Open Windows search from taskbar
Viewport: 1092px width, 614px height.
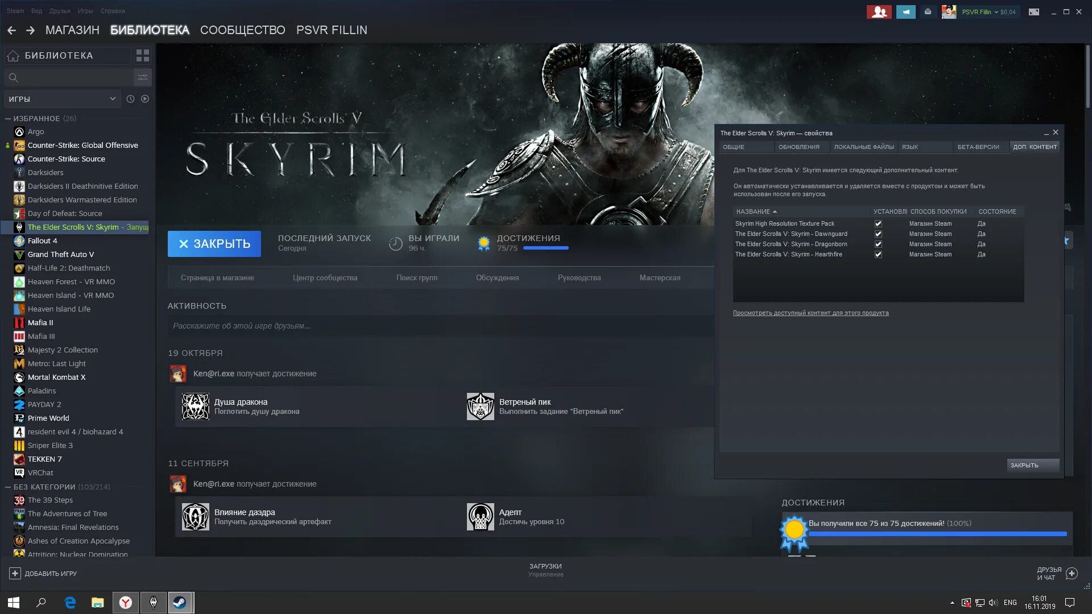41,603
